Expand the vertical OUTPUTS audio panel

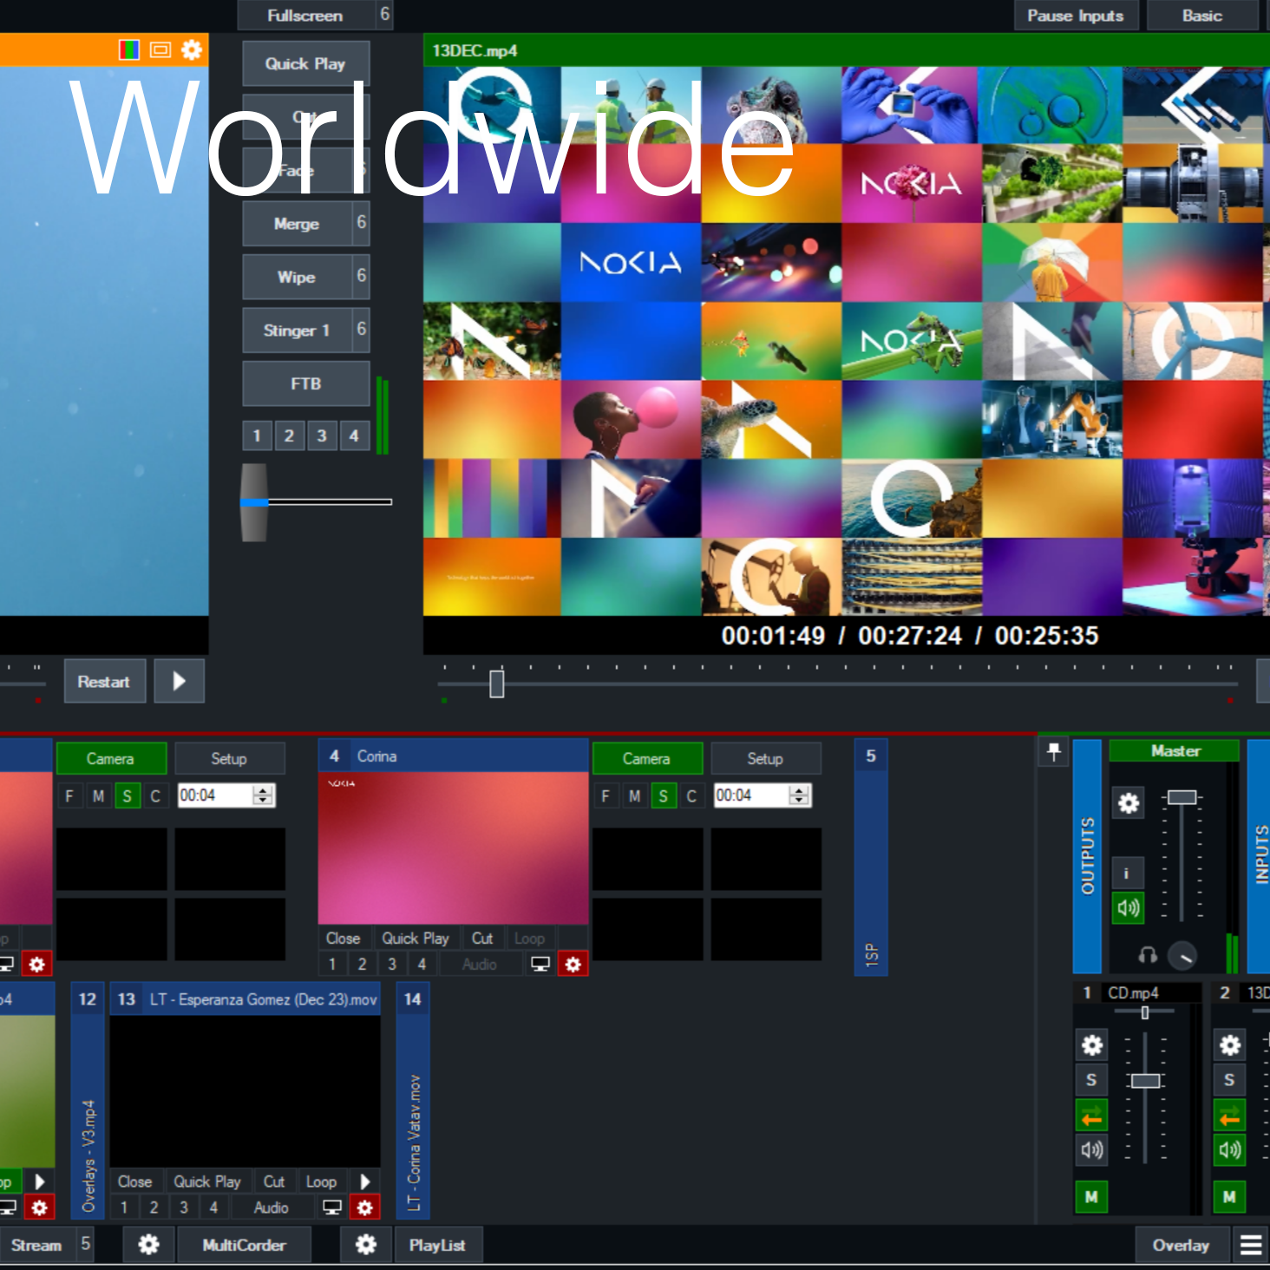(1087, 855)
